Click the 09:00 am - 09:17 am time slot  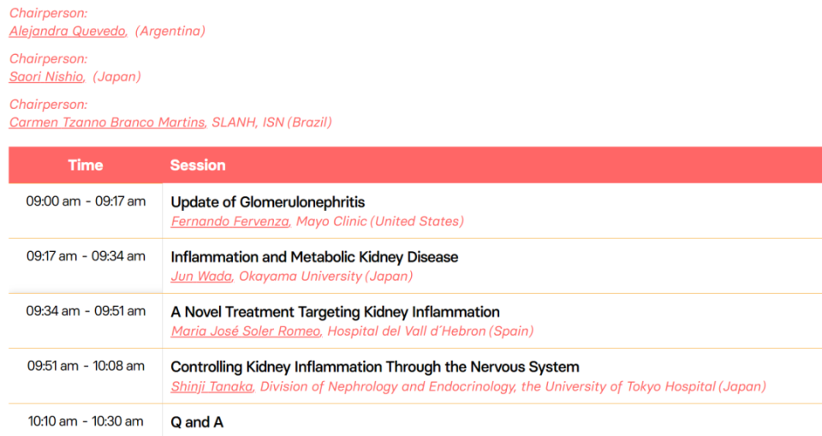click(x=86, y=201)
